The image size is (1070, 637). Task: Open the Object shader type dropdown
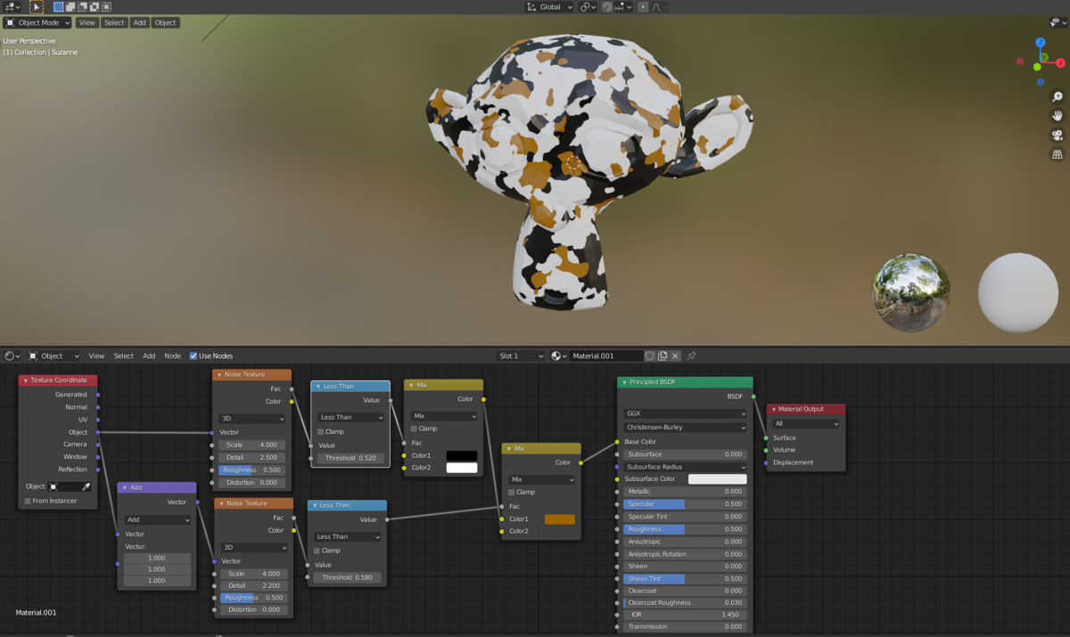coord(53,355)
